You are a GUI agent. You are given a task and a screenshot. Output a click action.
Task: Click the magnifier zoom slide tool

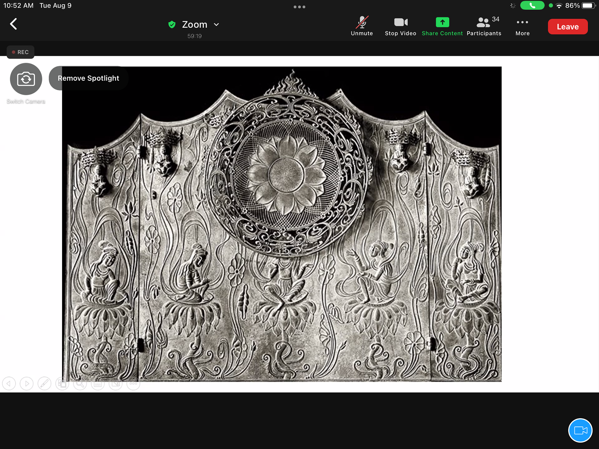click(x=80, y=384)
